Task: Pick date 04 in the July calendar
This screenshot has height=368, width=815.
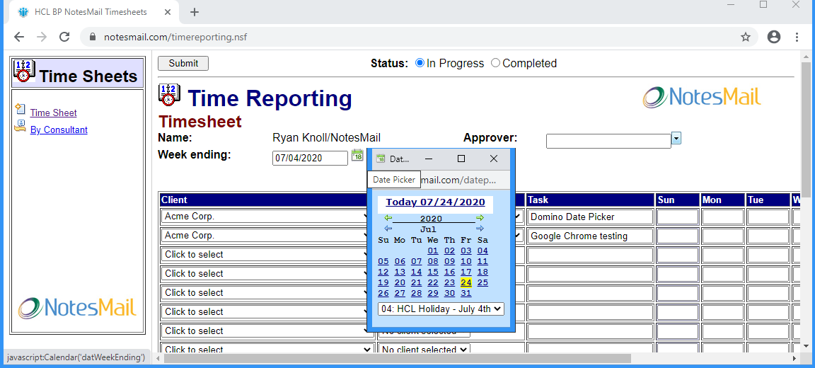Action: pyautogui.click(x=482, y=251)
